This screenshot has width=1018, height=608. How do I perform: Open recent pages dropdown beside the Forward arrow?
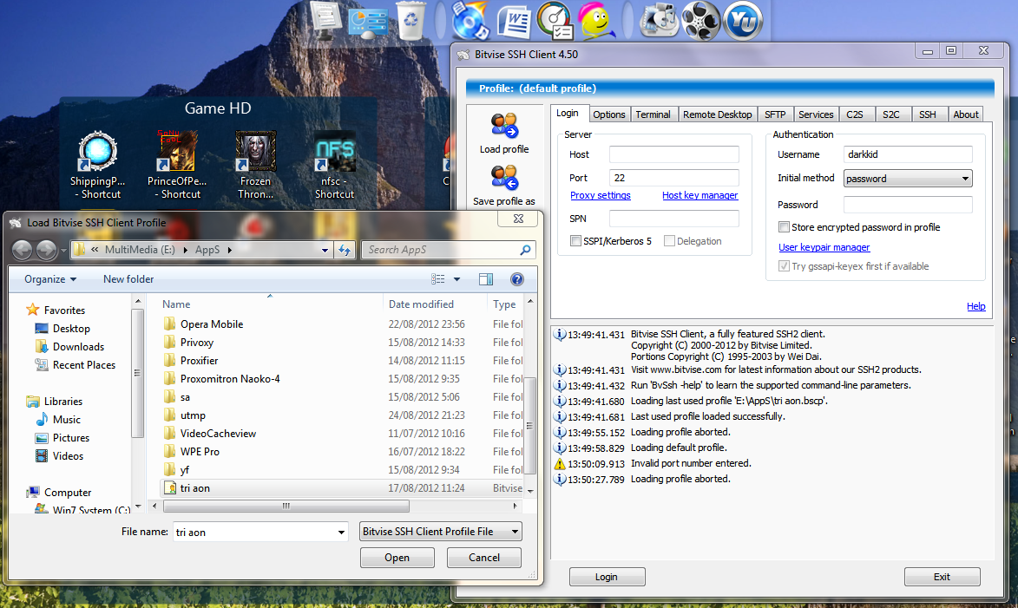point(63,250)
